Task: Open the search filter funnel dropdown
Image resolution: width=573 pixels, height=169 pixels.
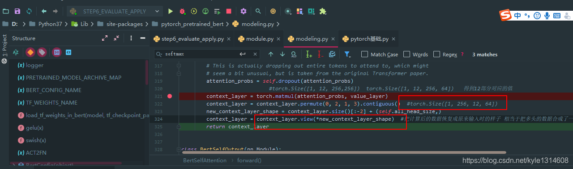Action: coord(347,54)
